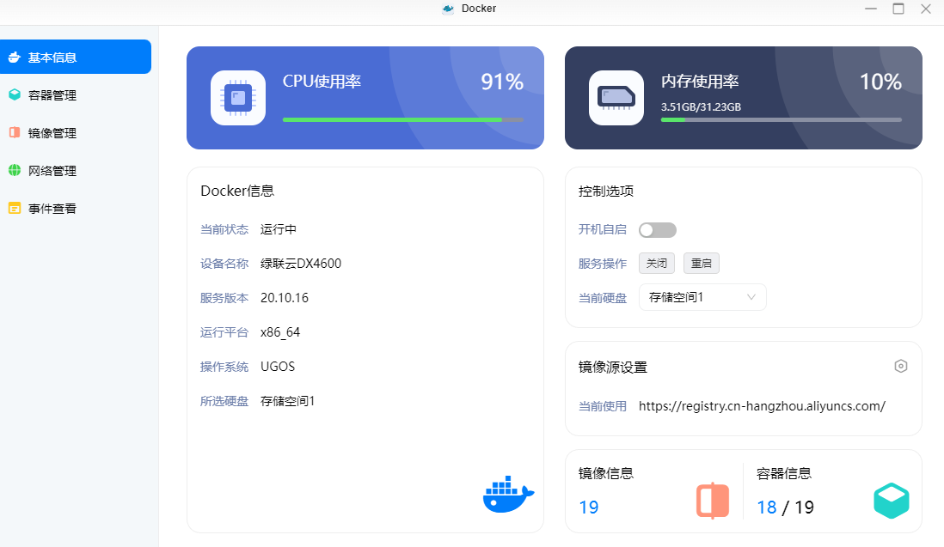Image resolution: width=944 pixels, height=547 pixels.
Task: Click the memory usage RAM icon
Action: tap(616, 98)
